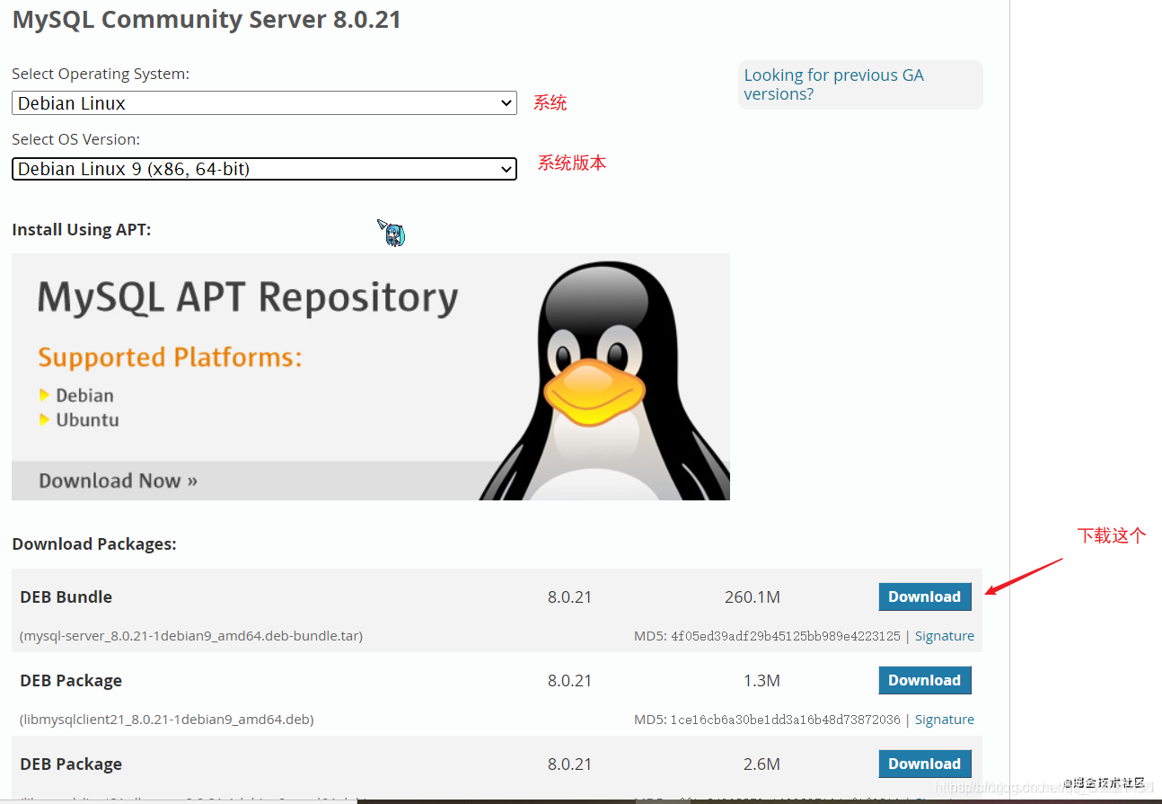Viewport: 1162px width, 804px height.
Task: Open the Select Operating System dropdown
Action: (264, 103)
